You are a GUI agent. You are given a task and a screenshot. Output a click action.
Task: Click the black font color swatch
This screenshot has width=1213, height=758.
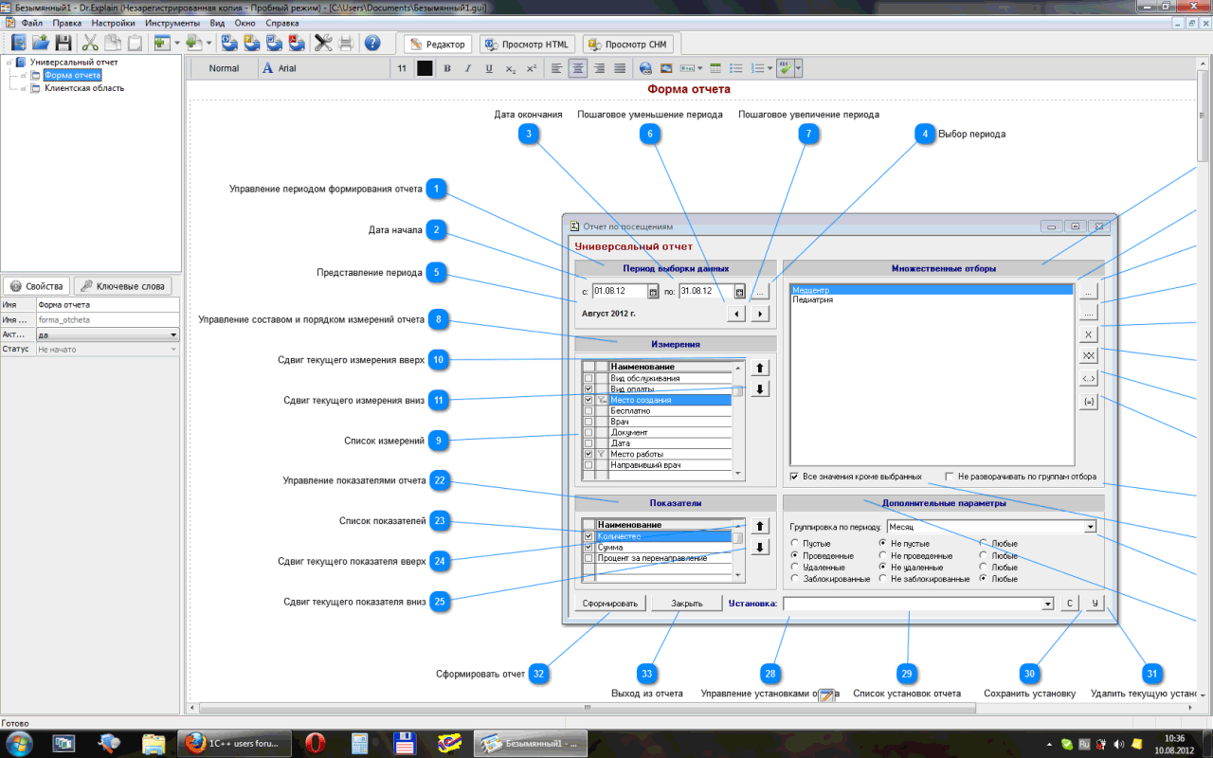(x=425, y=68)
